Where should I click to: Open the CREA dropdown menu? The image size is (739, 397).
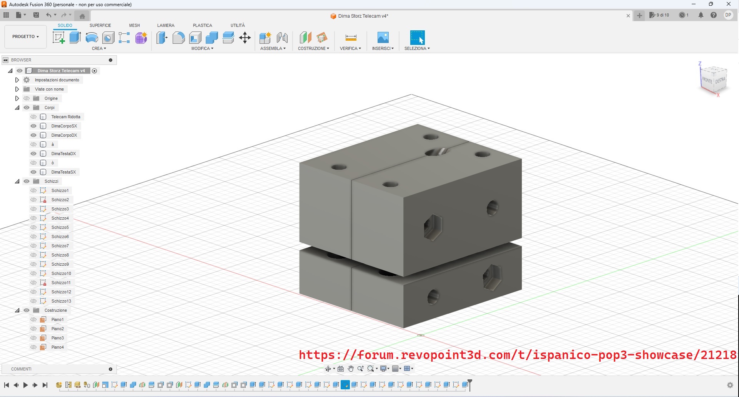click(99, 48)
